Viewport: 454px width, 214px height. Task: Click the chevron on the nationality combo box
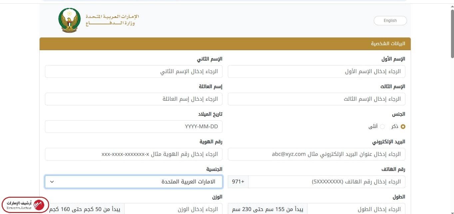52,181
